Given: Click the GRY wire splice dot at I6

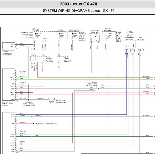Looking at the screenshot, I should pyautogui.click(x=98, y=88).
